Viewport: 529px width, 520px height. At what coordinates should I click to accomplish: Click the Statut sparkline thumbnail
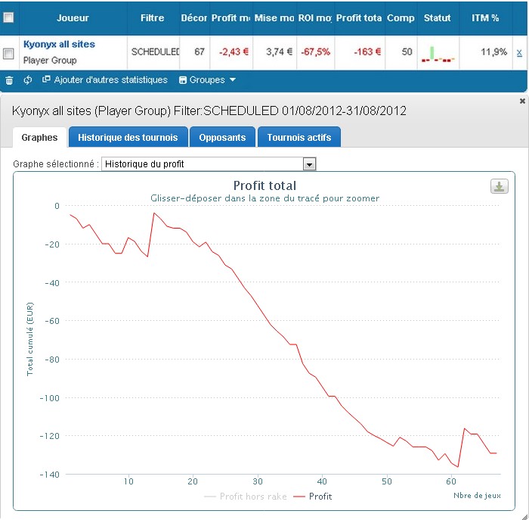[438, 54]
